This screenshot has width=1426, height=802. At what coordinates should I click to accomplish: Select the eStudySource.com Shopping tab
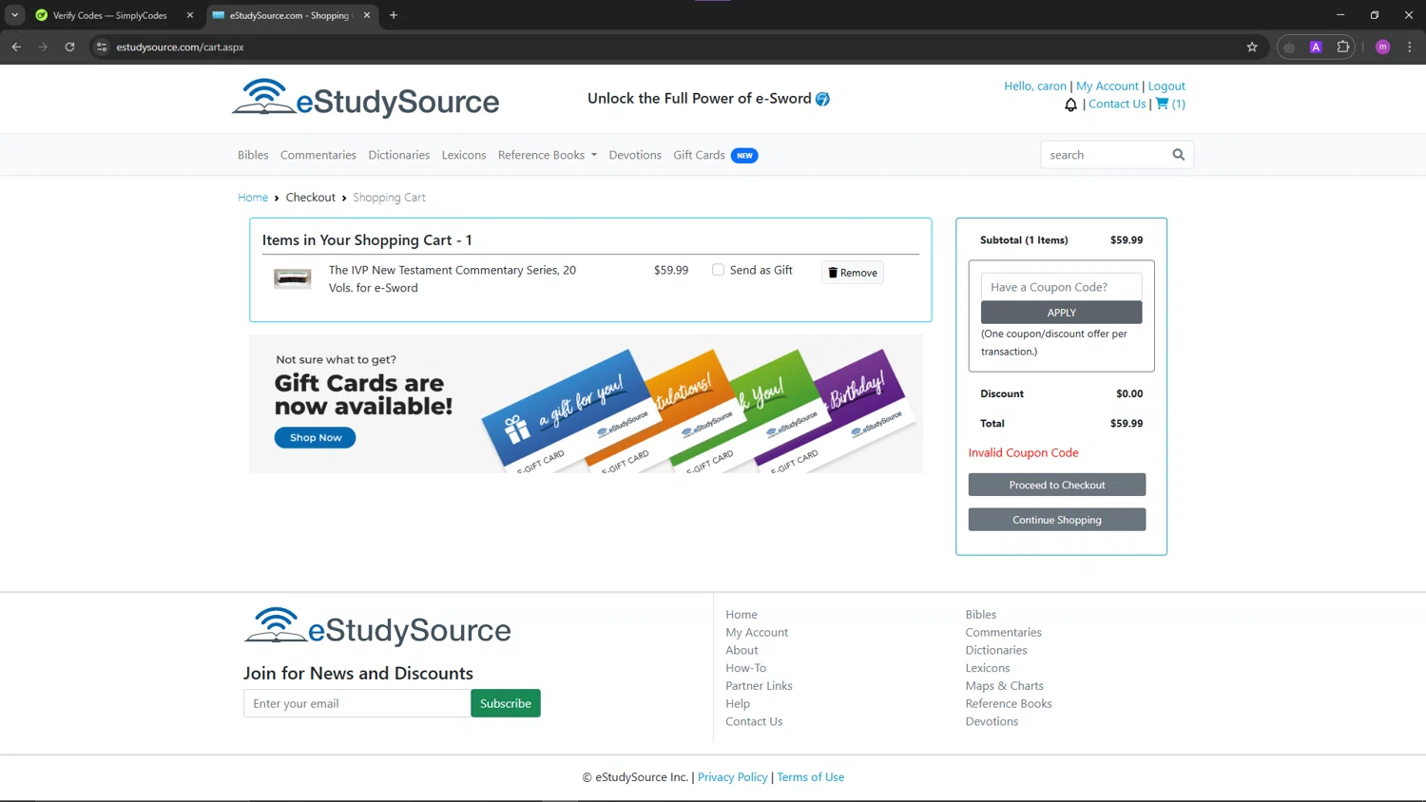(289, 15)
